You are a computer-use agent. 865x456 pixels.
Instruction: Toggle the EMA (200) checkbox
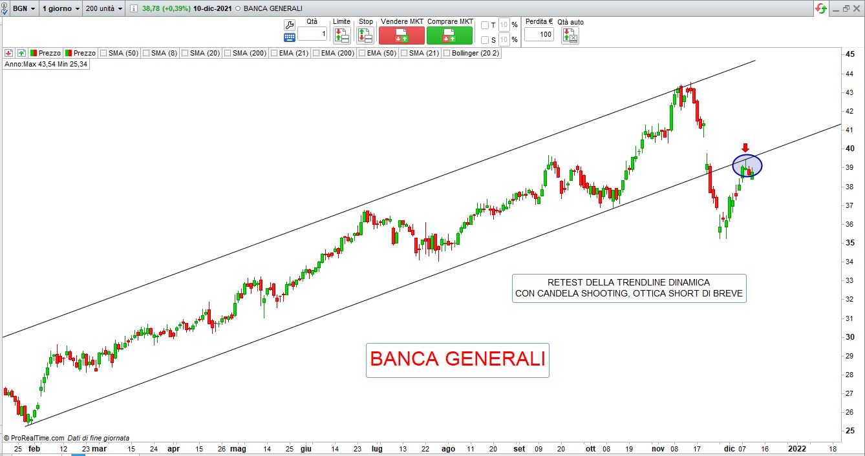point(316,53)
